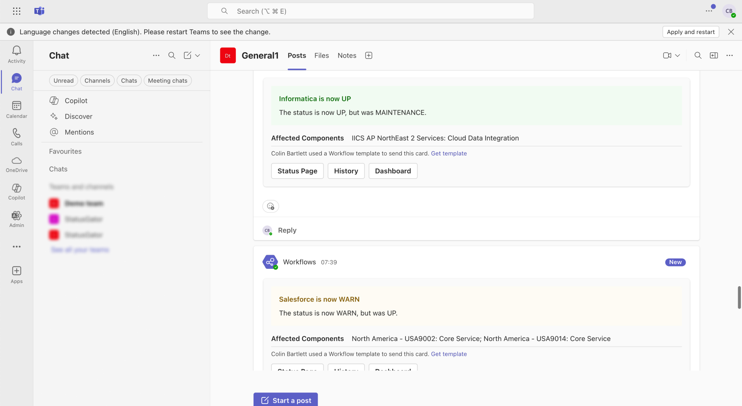Click Apply and restart button
This screenshot has height=406, width=742.
691,32
